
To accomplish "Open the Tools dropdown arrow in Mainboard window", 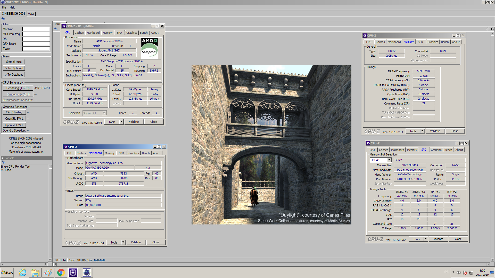I will pos(123,242).
